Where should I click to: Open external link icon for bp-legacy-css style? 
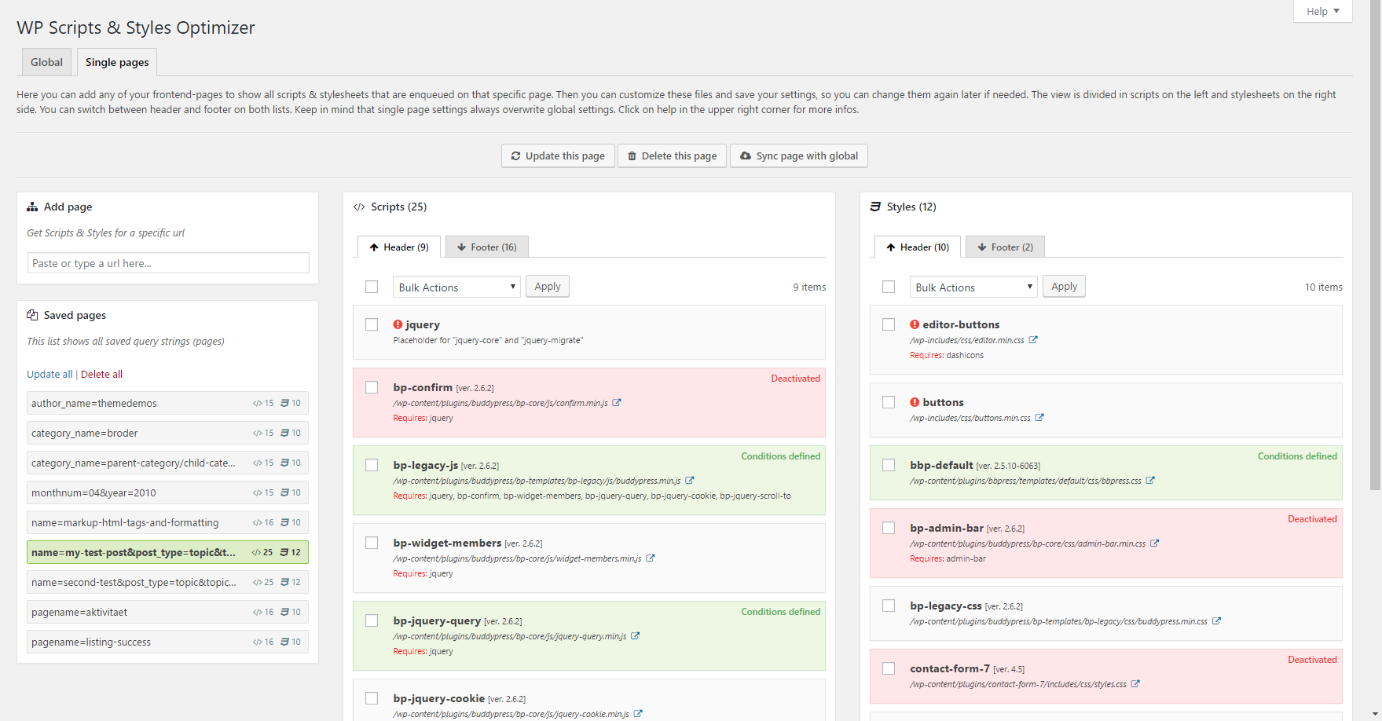coord(1216,621)
